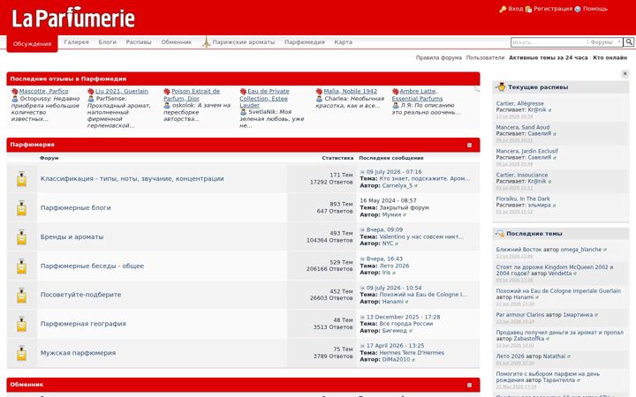Open Активные темы за 24 часа
636x397 pixels.
point(548,57)
